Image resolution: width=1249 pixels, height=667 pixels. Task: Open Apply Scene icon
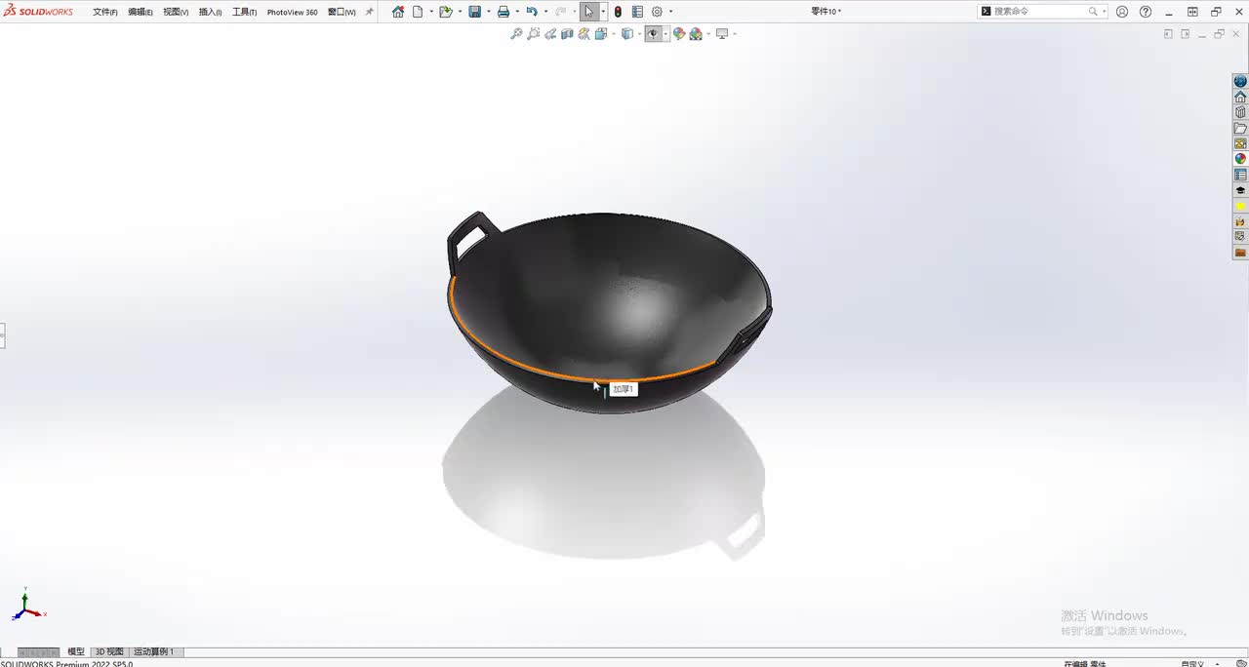click(x=696, y=34)
